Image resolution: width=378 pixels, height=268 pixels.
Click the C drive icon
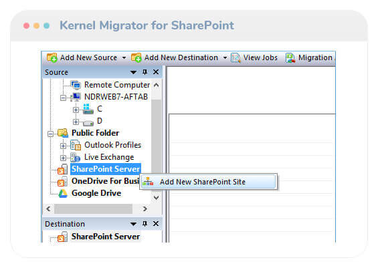tap(88, 109)
